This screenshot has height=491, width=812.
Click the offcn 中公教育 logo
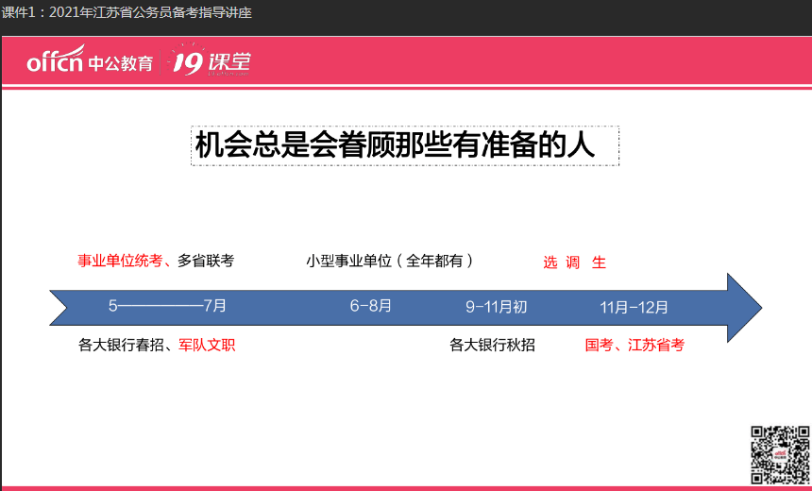[x=90, y=62]
